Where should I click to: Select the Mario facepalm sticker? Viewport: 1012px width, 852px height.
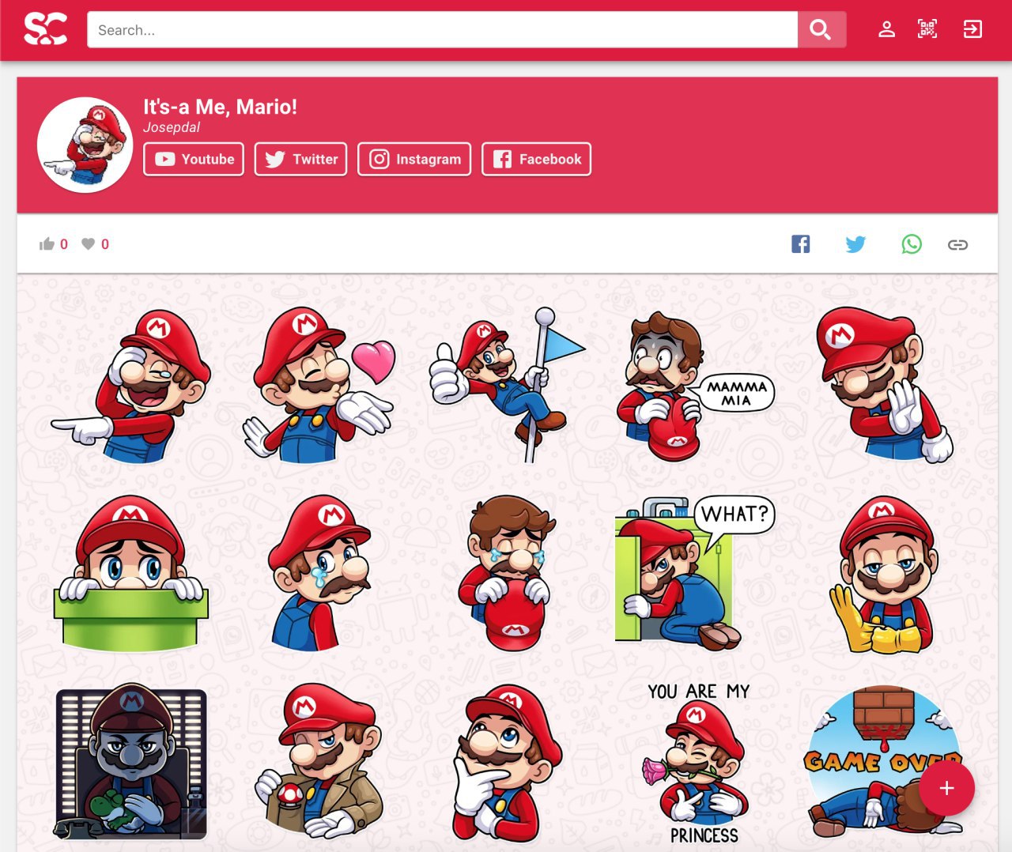(885, 385)
